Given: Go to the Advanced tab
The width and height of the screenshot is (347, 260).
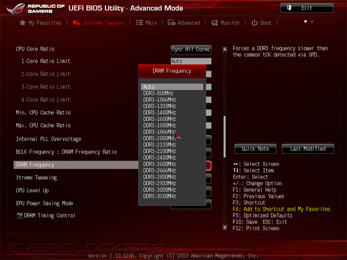Looking at the screenshot, I should pos(184,23).
